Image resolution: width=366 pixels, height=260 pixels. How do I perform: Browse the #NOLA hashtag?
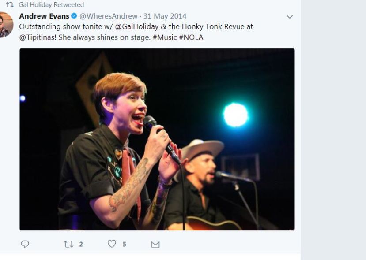(x=191, y=37)
